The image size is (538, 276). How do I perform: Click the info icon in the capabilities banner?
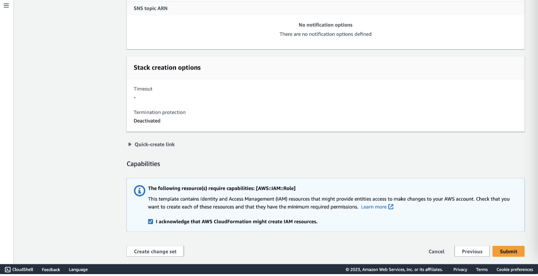pos(139,191)
